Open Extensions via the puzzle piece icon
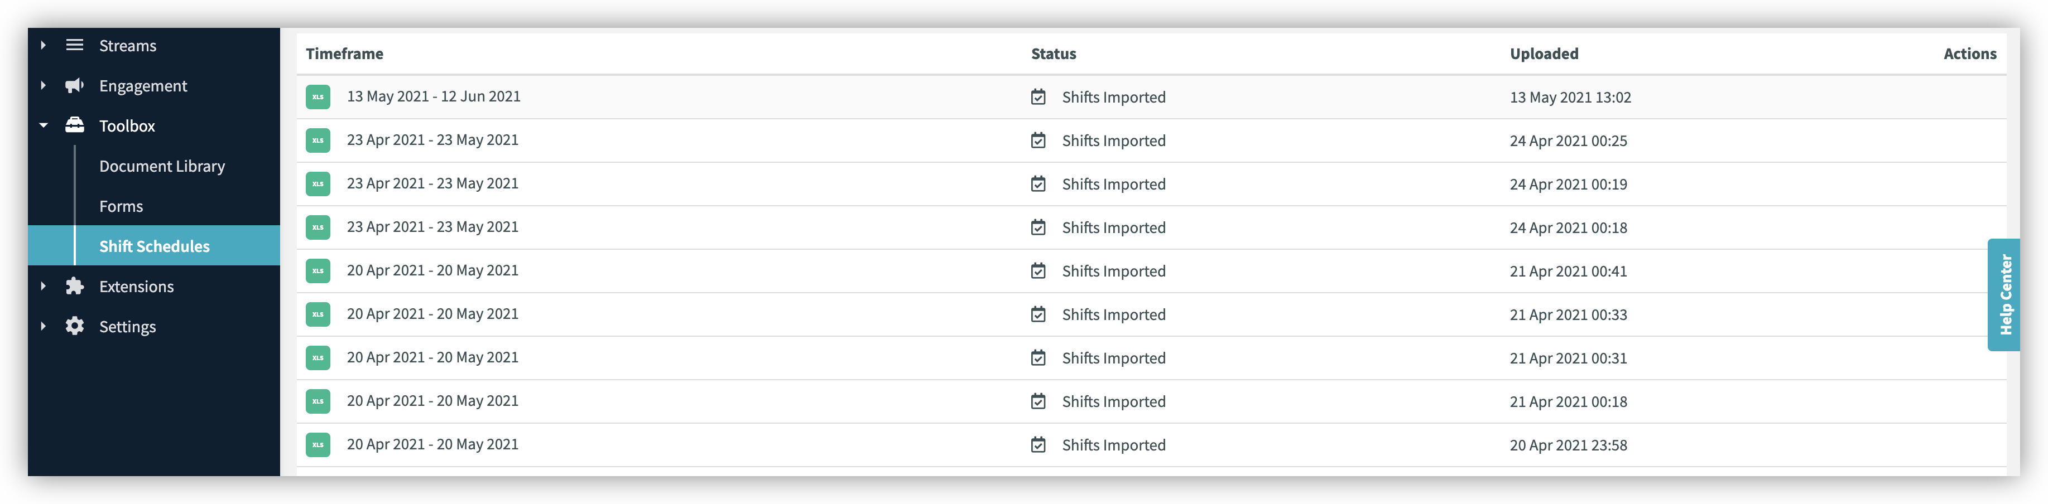This screenshot has height=504, width=2048. pyautogui.click(x=74, y=286)
